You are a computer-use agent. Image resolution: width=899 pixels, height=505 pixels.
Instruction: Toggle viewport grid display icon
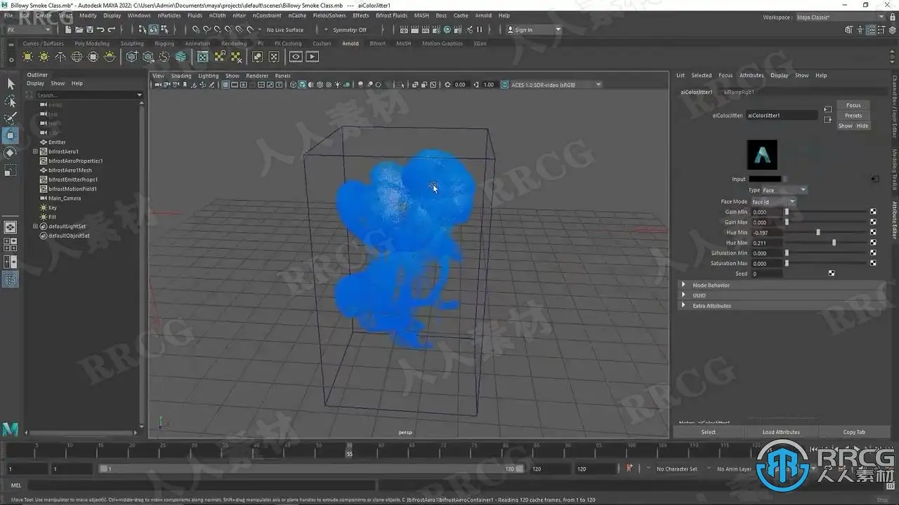point(225,85)
